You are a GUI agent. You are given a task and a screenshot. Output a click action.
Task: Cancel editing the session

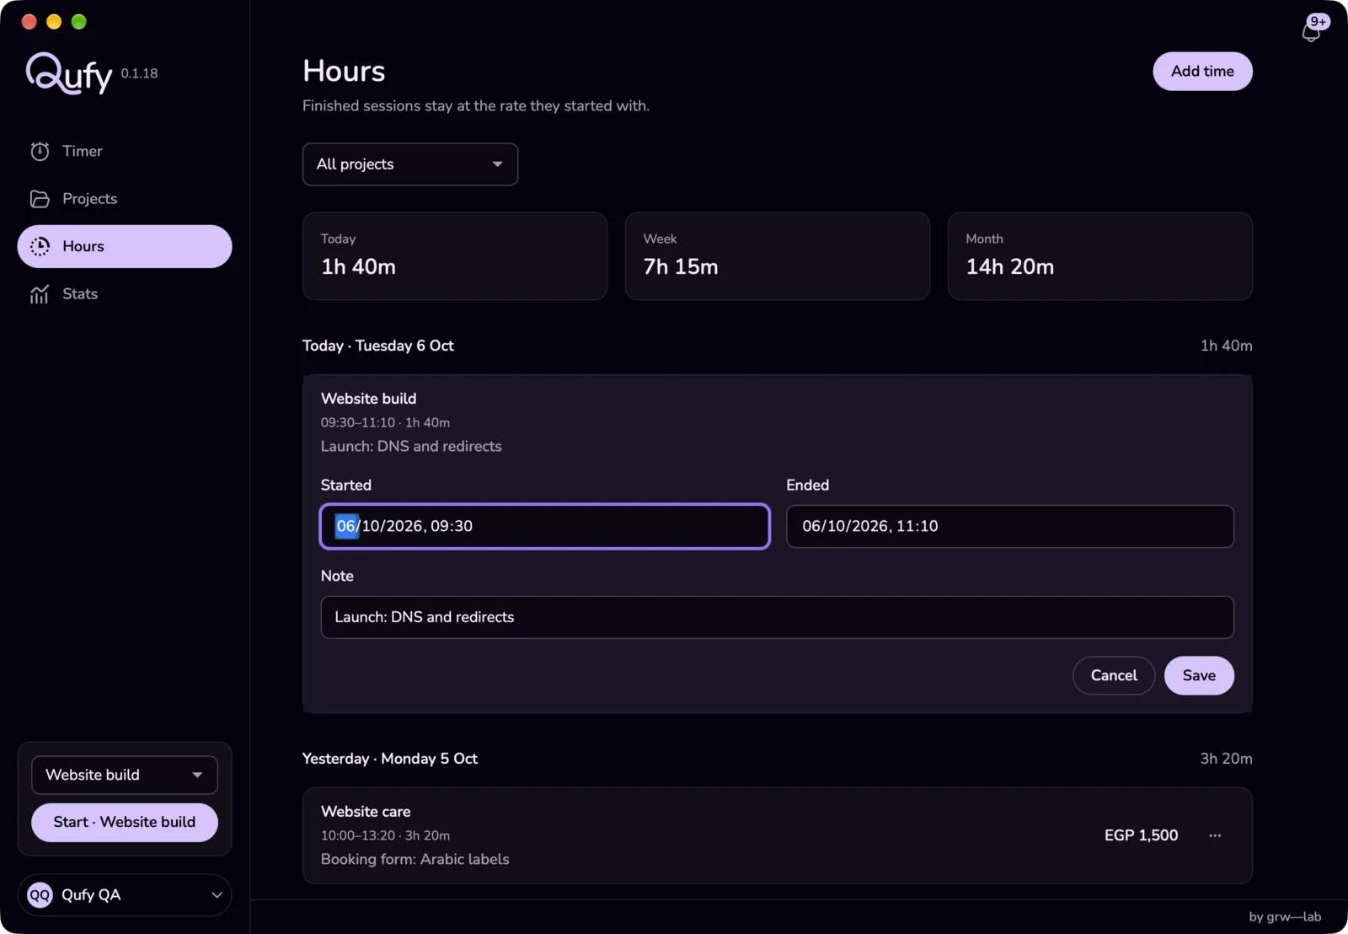(x=1114, y=675)
